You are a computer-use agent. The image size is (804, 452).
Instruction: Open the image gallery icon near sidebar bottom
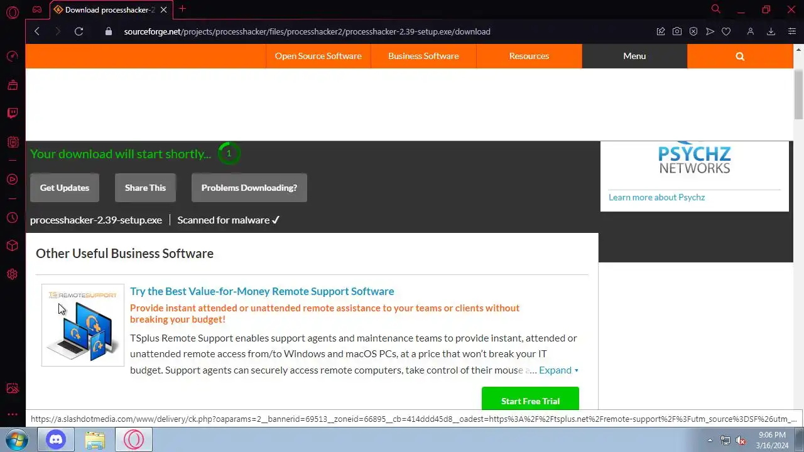point(12,389)
